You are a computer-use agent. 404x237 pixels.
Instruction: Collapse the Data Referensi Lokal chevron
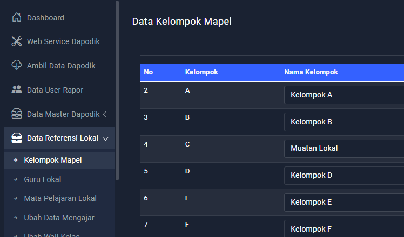point(105,138)
